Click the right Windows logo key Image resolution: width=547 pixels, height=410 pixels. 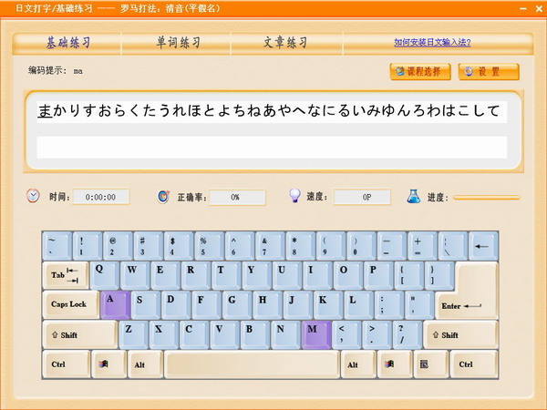(395, 364)
